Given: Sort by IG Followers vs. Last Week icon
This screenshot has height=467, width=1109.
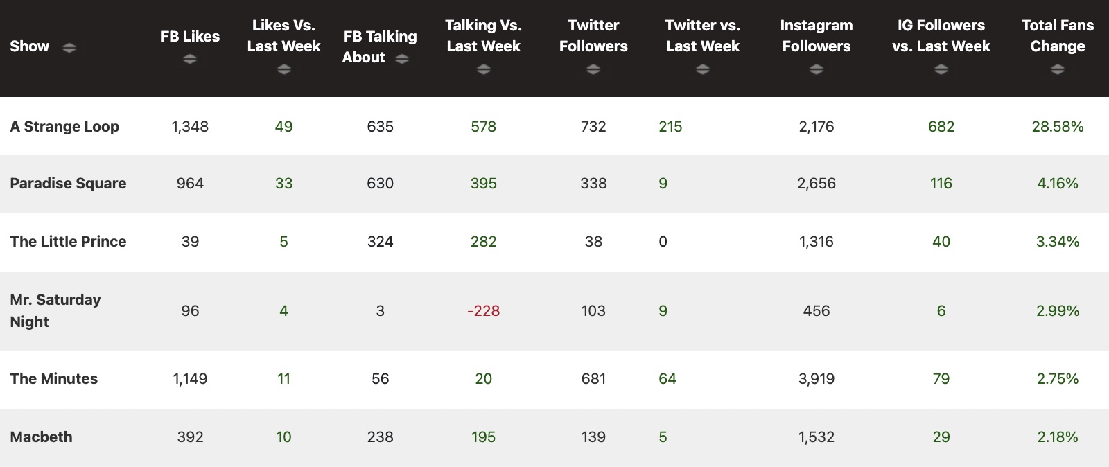Looking at the screenshot, I should tap(941, 69).
